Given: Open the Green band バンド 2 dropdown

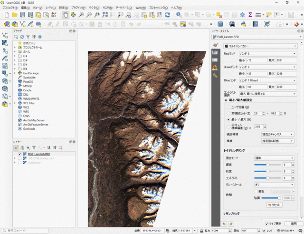Looking at the screenshot, I should click(268, 67).
